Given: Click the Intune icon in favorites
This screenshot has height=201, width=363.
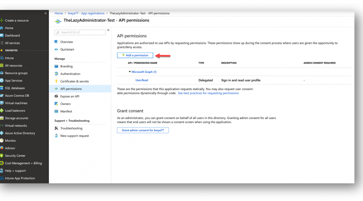Looking at the screenshot, I should (2, 58).
